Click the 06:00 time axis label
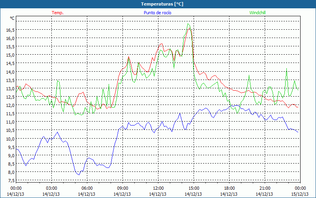Image resolution: width=316 pixels, height=198 pixels. point(87,188)
